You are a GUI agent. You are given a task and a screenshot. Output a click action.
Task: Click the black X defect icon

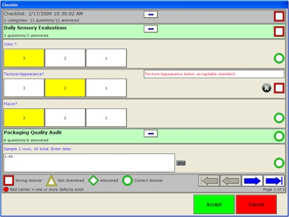[x=266, y=88]
